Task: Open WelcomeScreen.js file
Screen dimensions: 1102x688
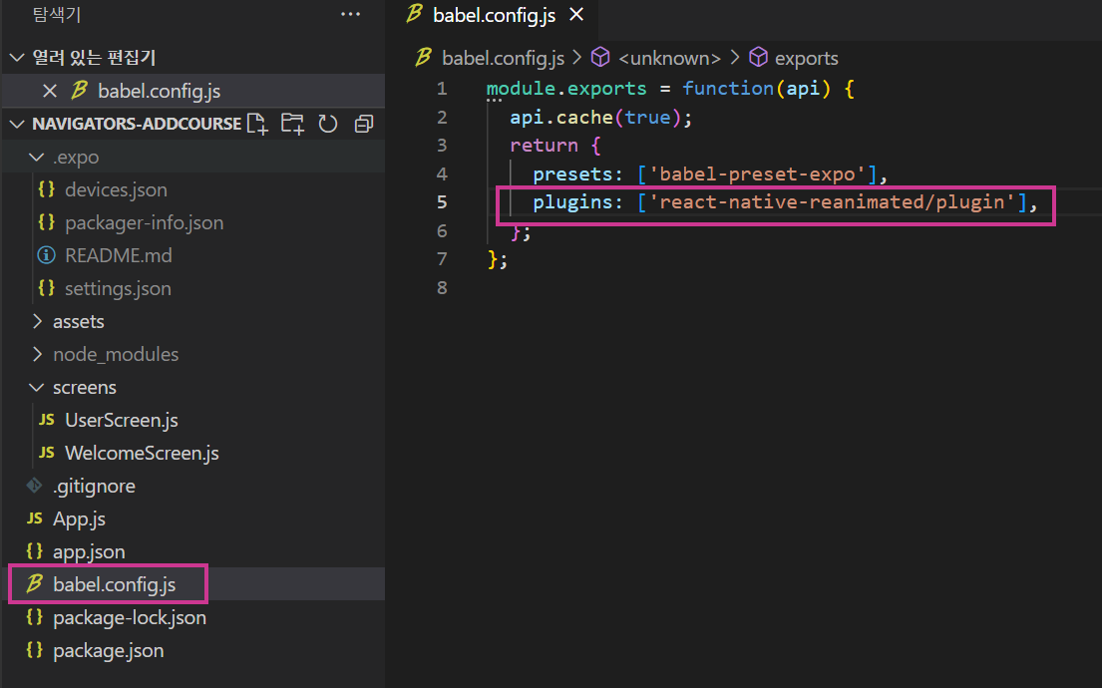Action: pos(142,454)
